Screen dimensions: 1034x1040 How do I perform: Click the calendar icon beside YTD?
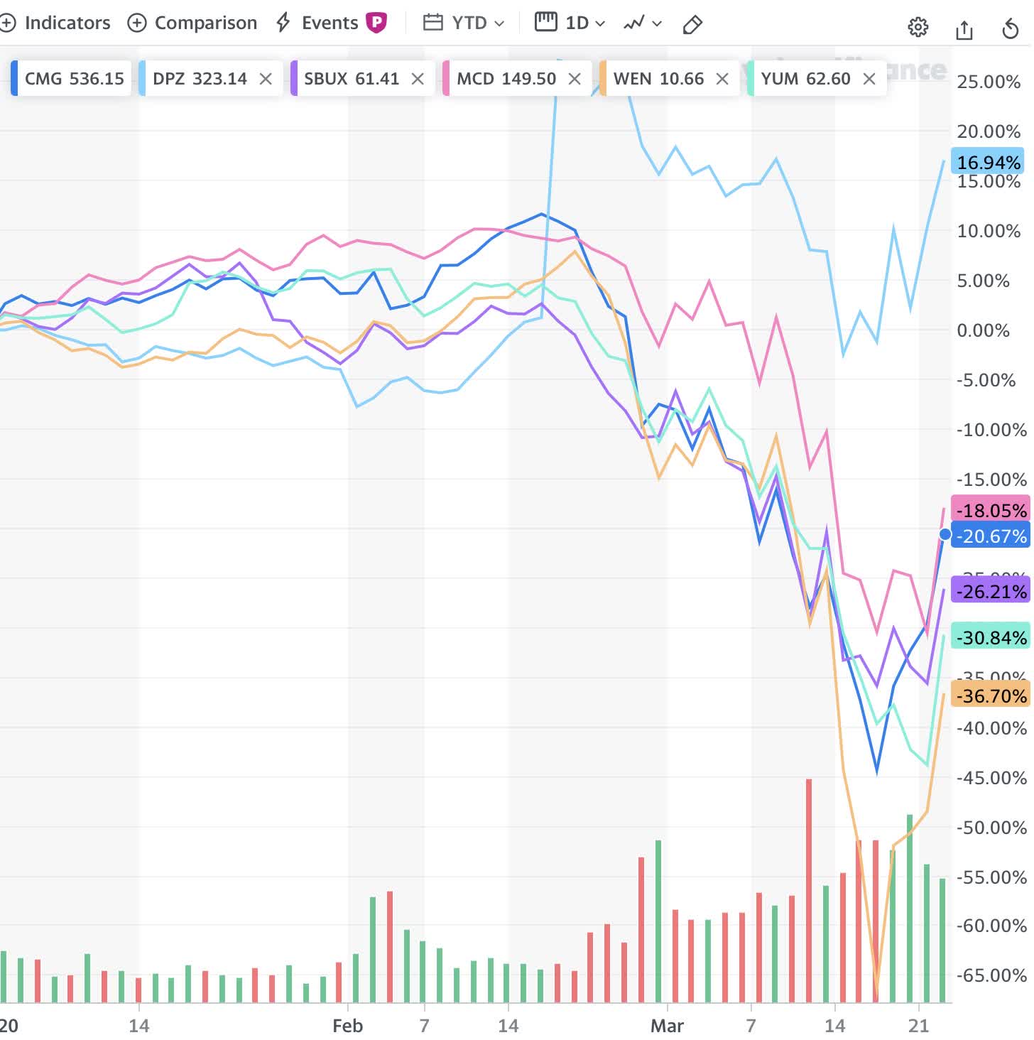pyautogui.click(x=432, y=23)
